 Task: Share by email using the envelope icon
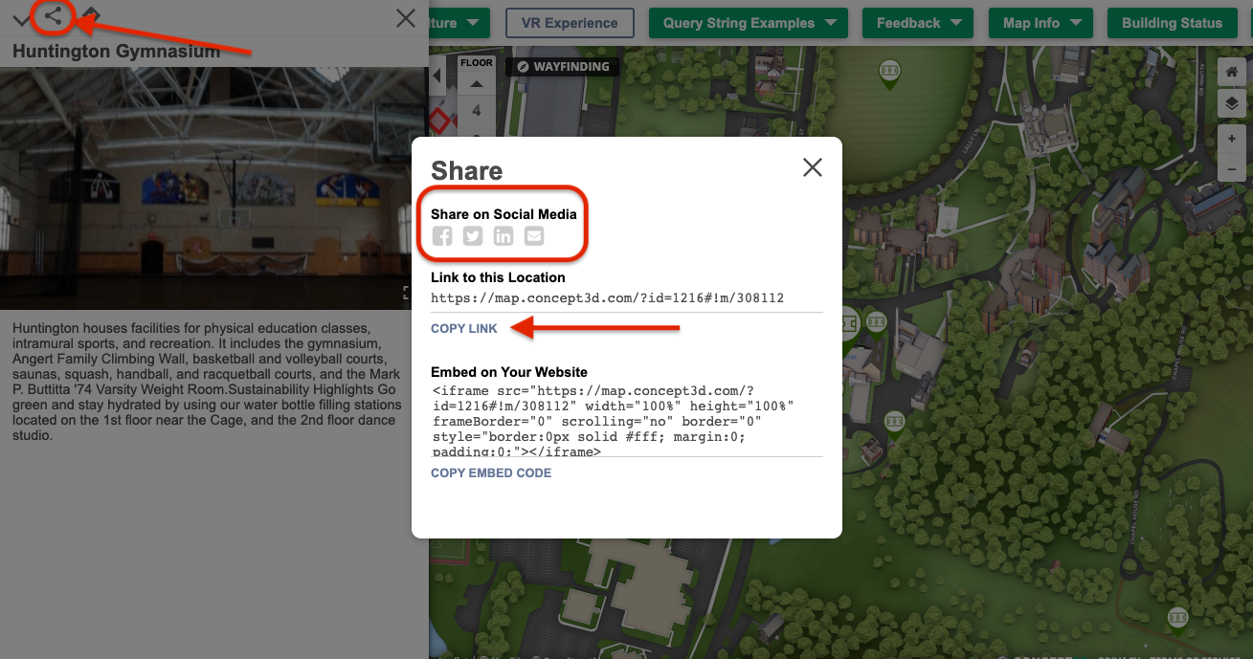click(x=533, y=235)
